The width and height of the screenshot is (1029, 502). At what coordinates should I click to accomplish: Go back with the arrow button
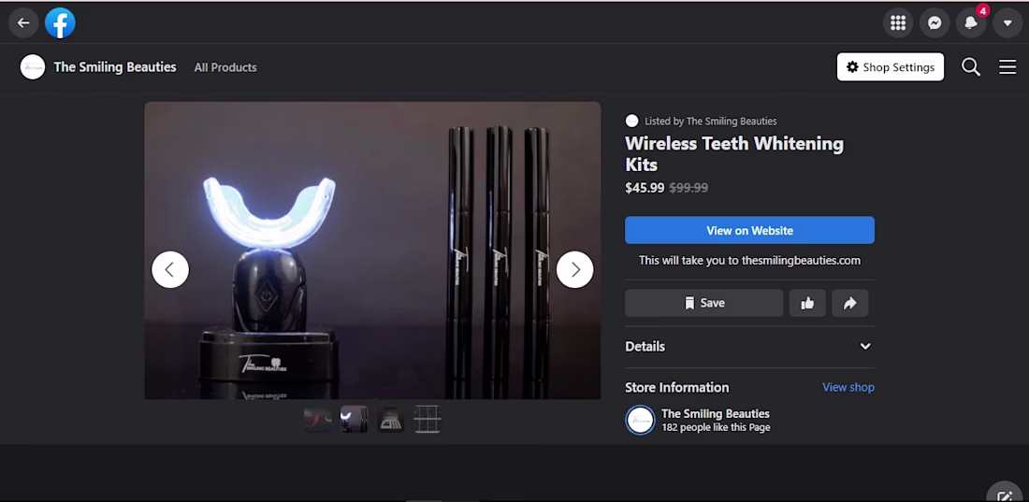(23, 23)
